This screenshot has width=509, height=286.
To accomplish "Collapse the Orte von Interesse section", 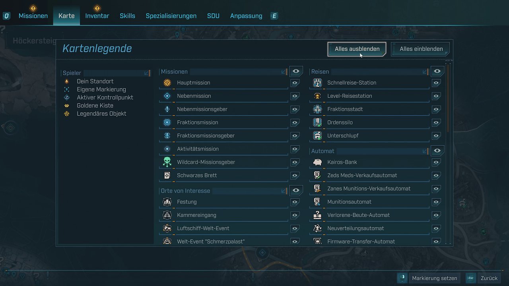I will 284,191.
